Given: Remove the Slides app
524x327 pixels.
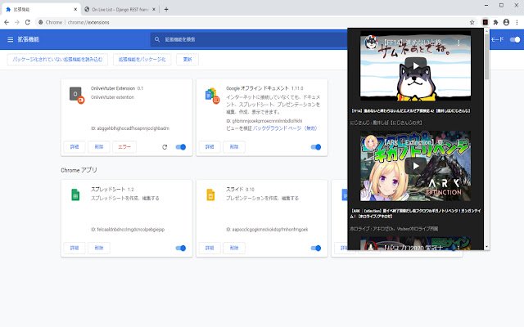Looking at the screenshot, I should click(x=234, y=248).
